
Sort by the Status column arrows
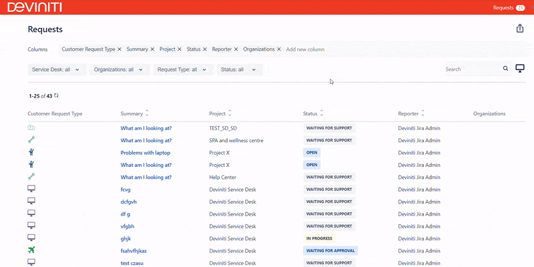(x=322, y=113)
